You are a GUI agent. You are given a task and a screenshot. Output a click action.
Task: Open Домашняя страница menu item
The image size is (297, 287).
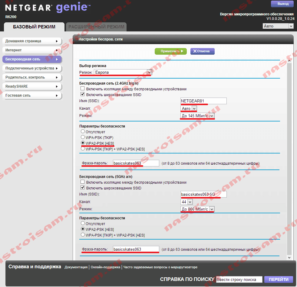coord(32,41)
